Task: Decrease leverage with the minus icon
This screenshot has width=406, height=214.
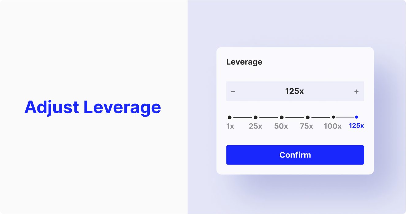Action: click(233, 91)
